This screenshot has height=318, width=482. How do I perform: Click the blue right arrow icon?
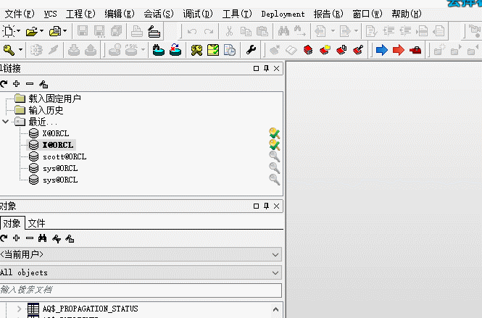click(382, 50)
